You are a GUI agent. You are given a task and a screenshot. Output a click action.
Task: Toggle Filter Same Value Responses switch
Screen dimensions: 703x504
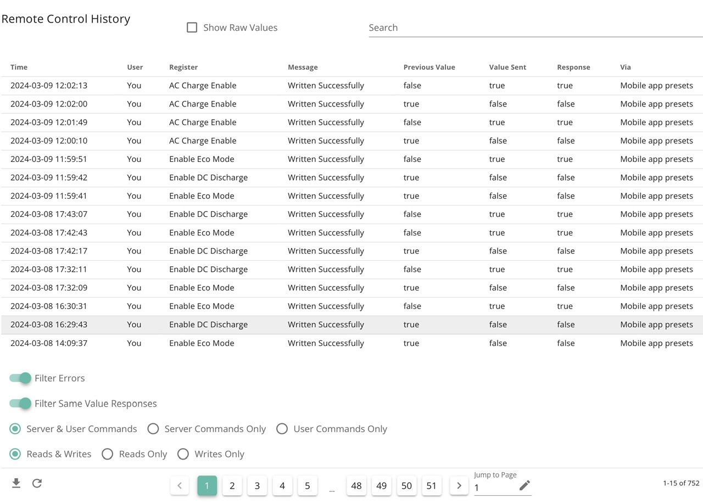click(20, 404)
